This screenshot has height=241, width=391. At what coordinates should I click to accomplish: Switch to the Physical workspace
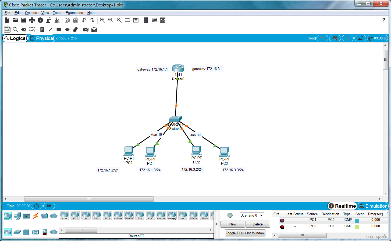click(x=42, y=38)
